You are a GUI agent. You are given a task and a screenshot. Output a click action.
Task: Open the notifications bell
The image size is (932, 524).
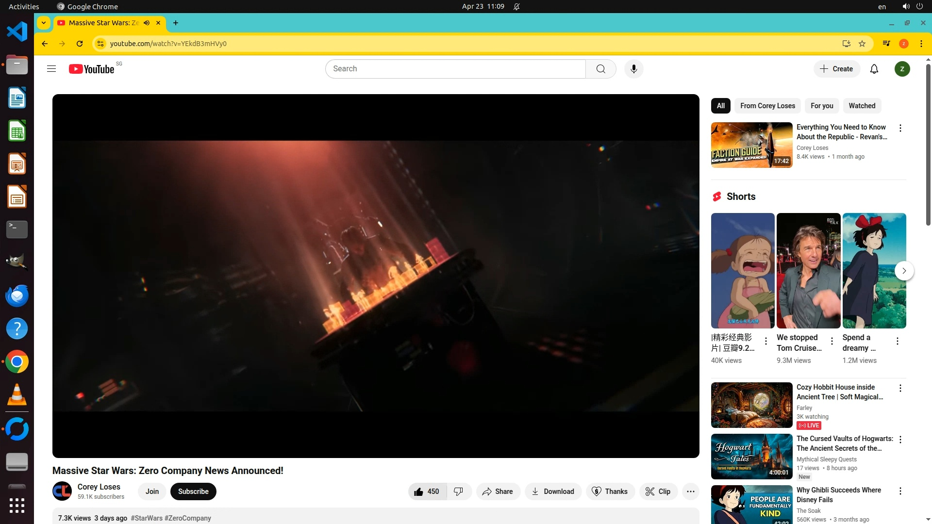[874, 69]
